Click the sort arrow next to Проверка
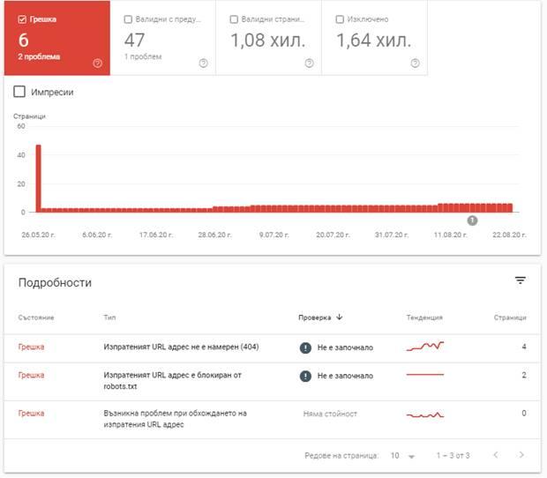This screenshot has height=478, width=547. 340,317
